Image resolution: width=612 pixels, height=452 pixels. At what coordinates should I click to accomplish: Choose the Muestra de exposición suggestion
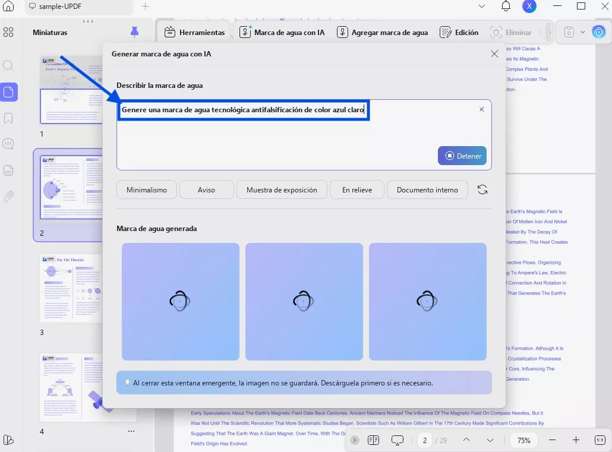click(x=282, y=189)
